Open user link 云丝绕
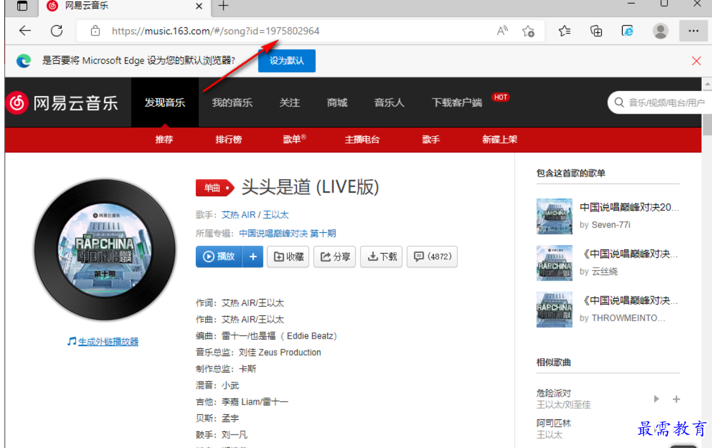Image resolution: width=712 pixels, height=448 pixels. click(604, 271)
